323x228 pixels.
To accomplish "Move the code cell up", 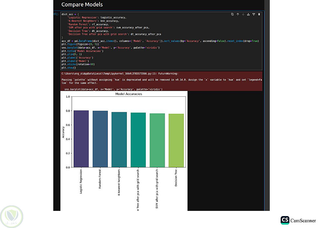I will 238,14.
